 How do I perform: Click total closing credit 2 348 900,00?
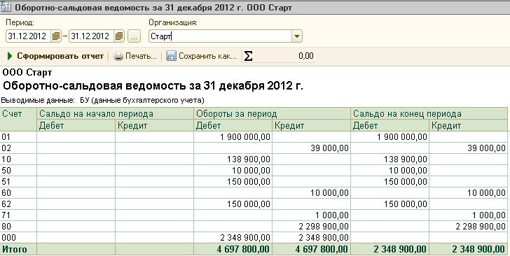(x=478, y=249)
